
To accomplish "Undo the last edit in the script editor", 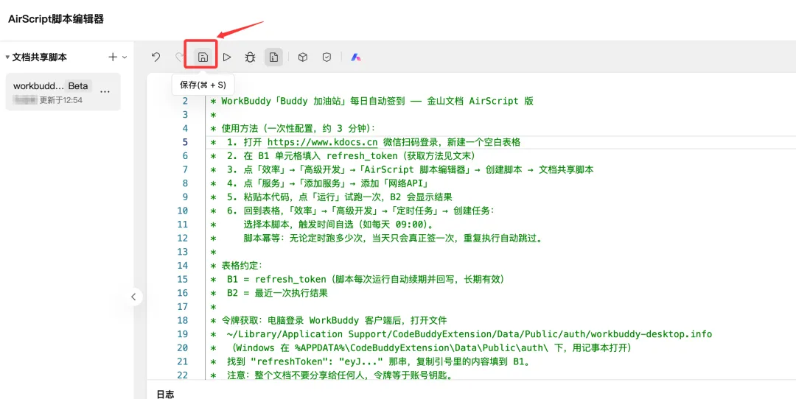I will coord(156,57).
